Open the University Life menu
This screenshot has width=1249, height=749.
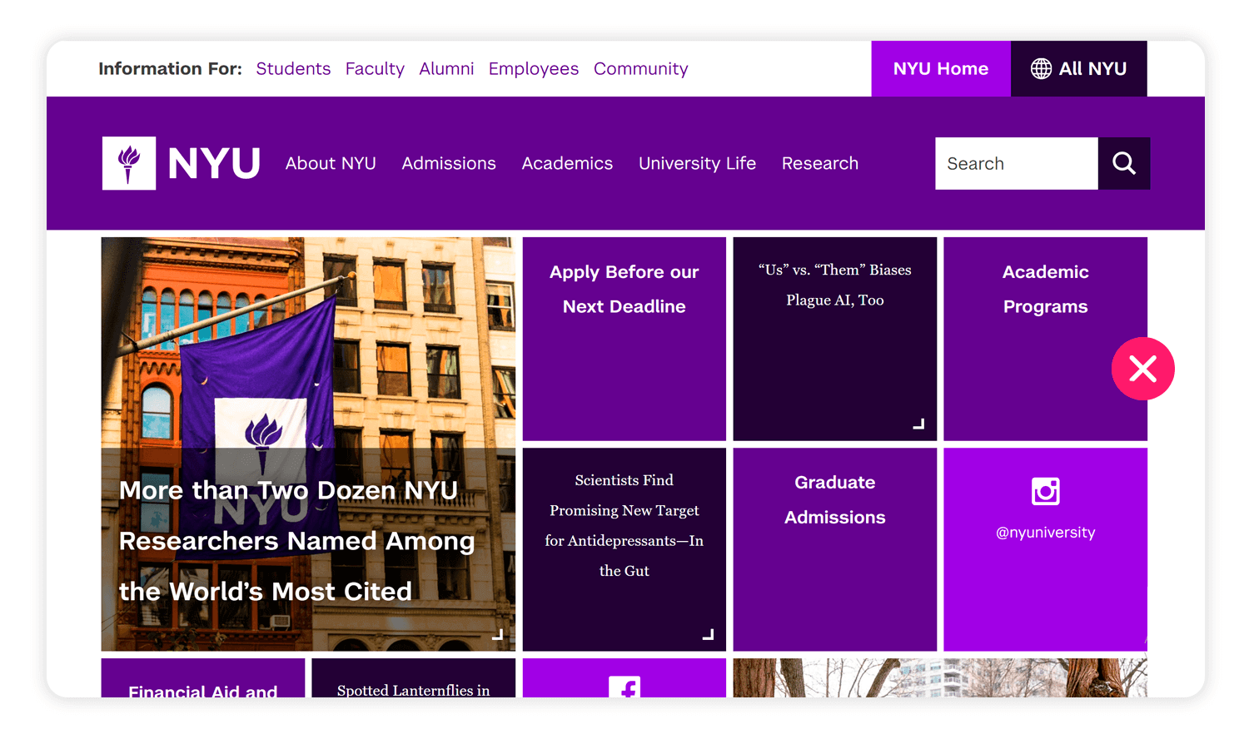(x=697, y=164)
